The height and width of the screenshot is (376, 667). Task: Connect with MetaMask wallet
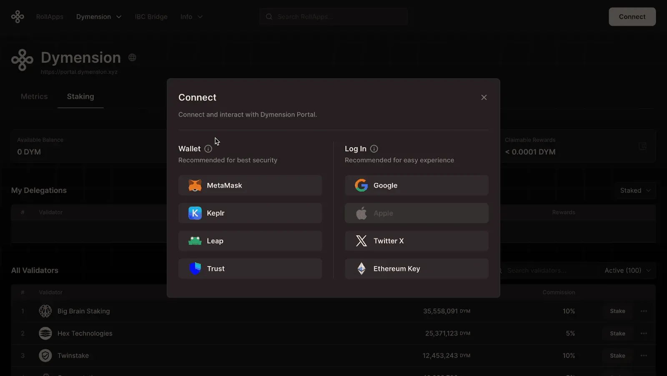tap(250, 185)
